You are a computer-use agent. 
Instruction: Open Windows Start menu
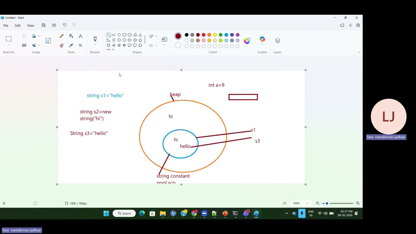pos(106,214)
